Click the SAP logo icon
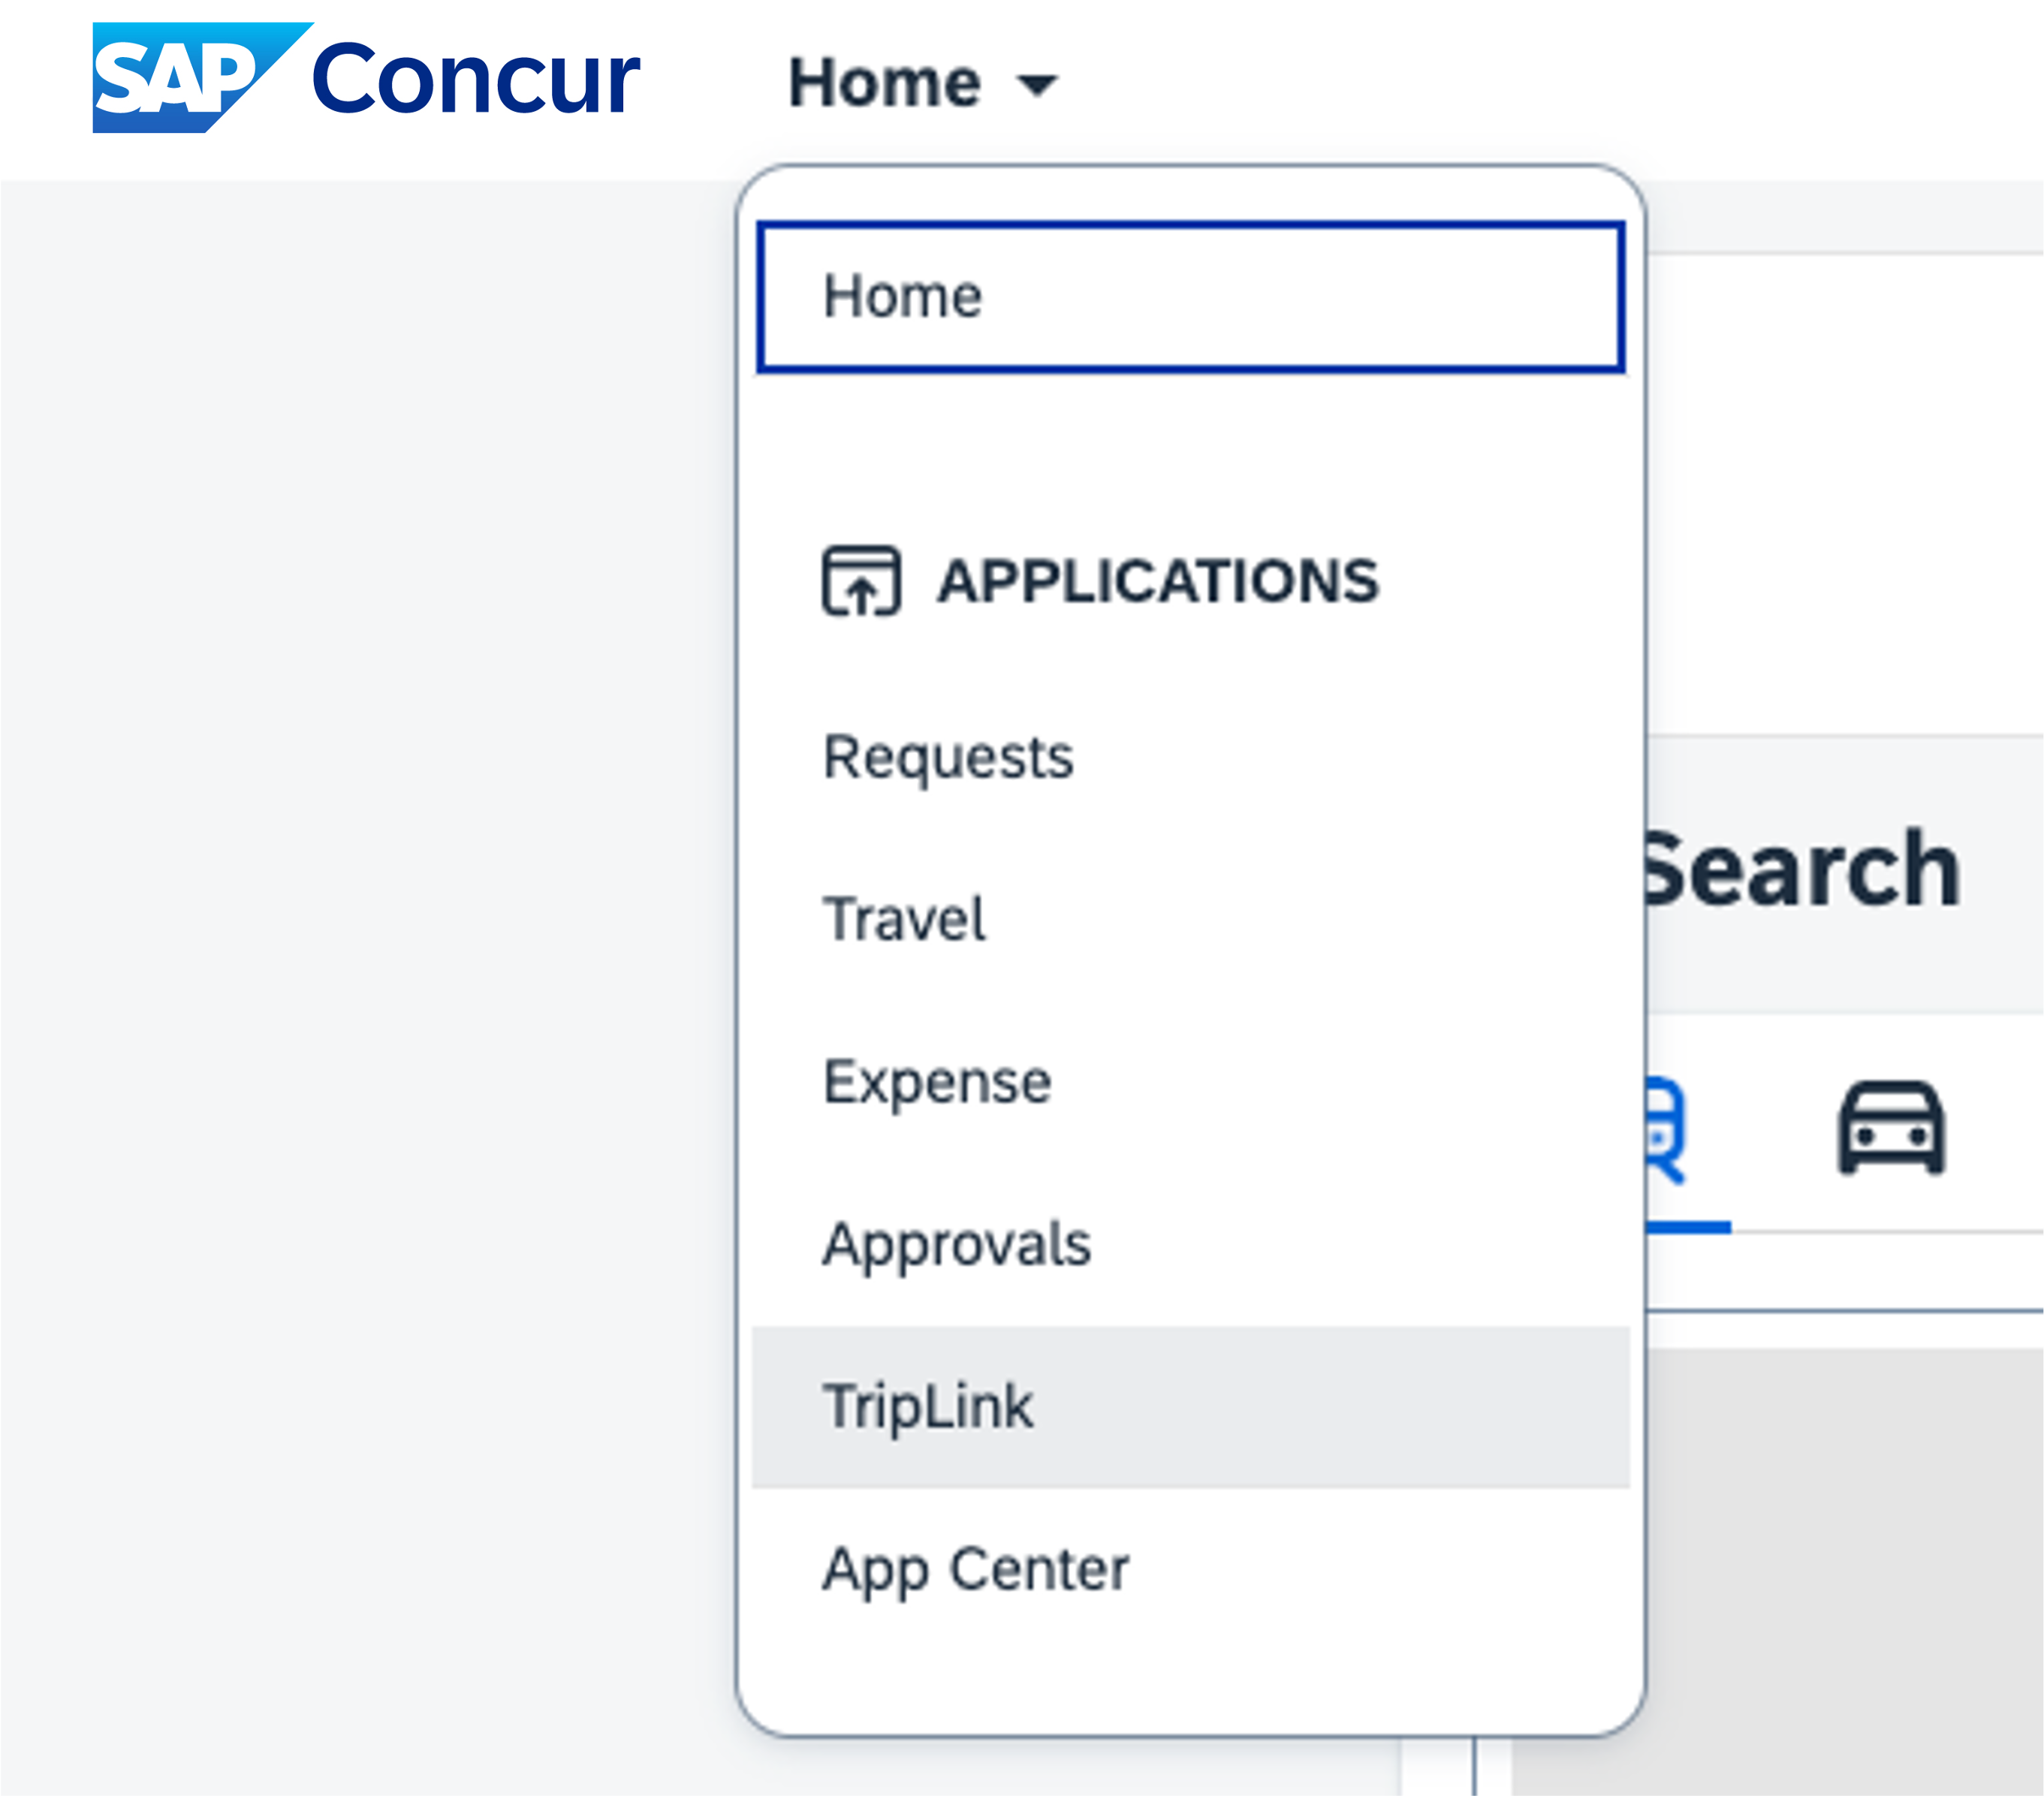 201,78
